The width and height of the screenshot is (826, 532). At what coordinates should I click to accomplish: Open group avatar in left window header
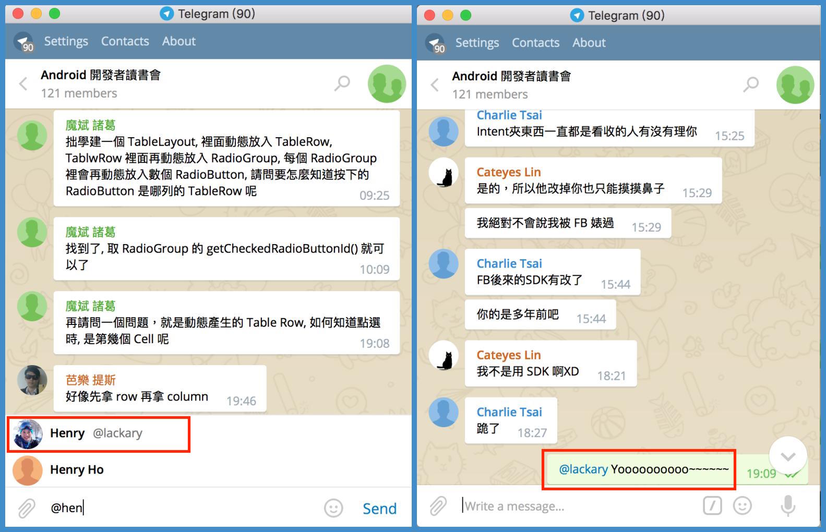coord(387,83)
